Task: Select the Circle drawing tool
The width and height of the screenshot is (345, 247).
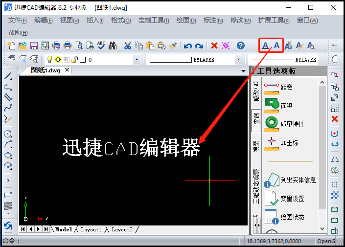Action: (x=8, y=134)
